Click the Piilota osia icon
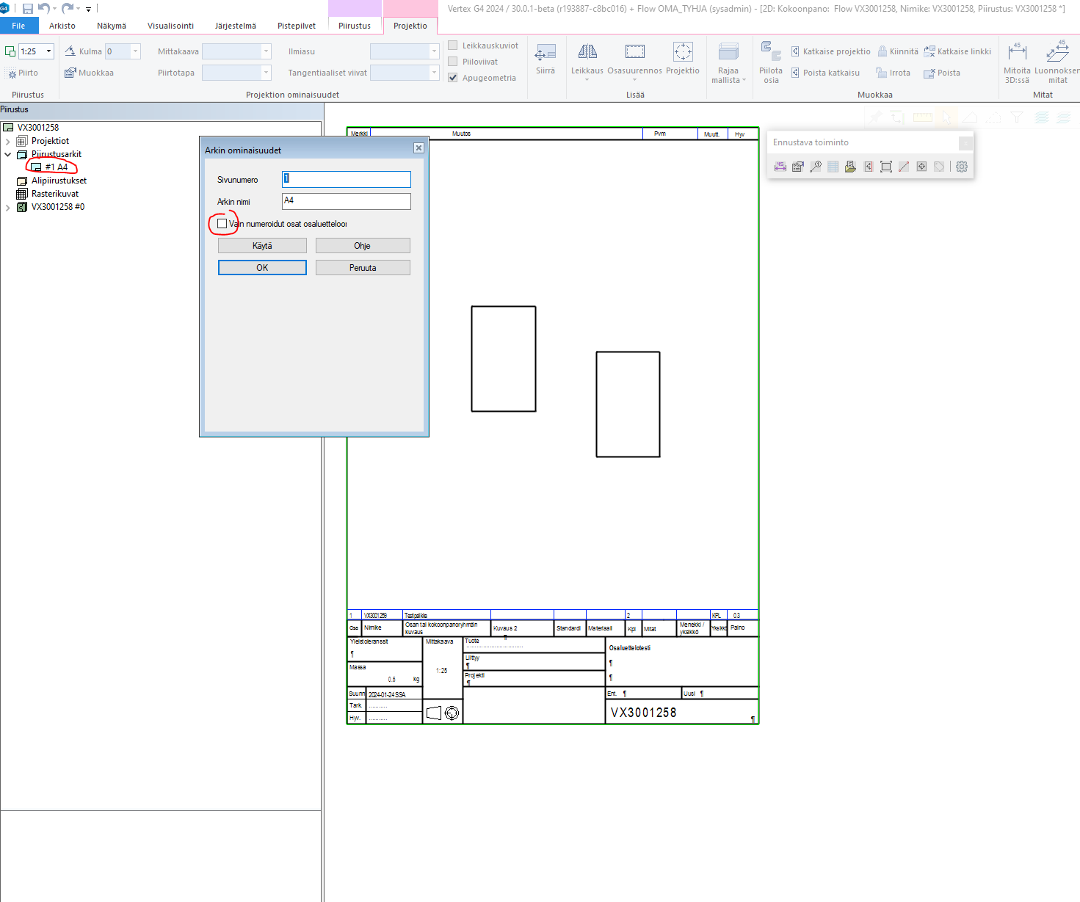This screenshot has width=1080, height=902. pyautogui.click(x=770, y=51)
